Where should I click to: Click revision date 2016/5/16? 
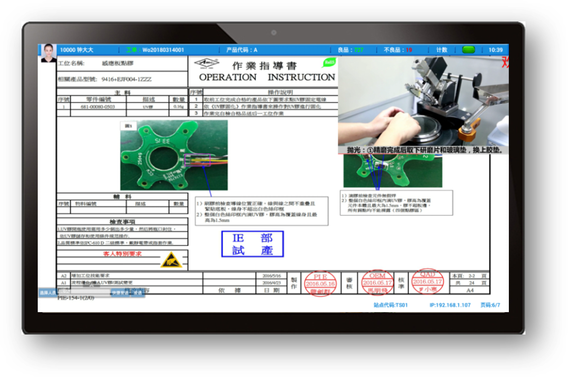point(272,276)
